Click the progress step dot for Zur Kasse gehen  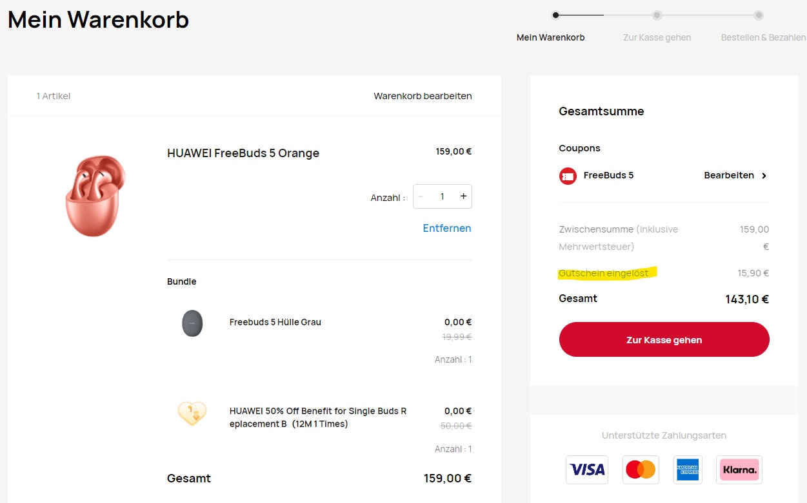pos(657,14)
